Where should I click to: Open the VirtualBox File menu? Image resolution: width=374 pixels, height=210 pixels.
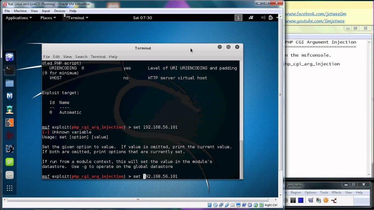click(x=7, y=11)
